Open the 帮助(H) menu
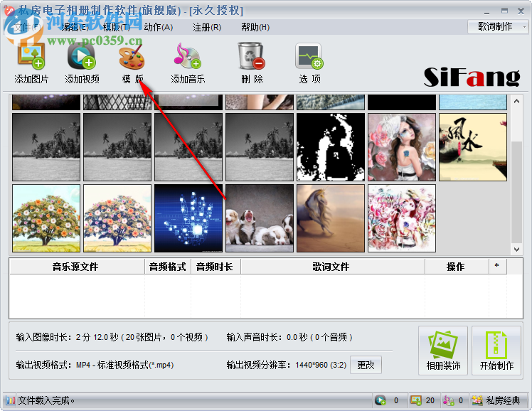 255,27
